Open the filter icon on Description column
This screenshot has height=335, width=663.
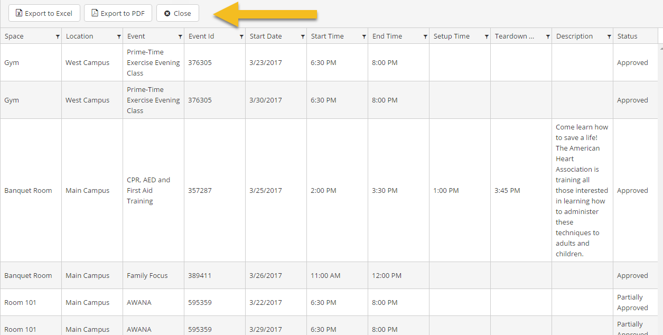point(609,36)
